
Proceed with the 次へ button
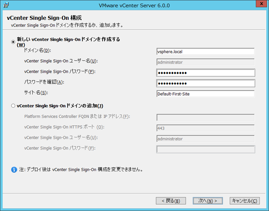[208, 201]
